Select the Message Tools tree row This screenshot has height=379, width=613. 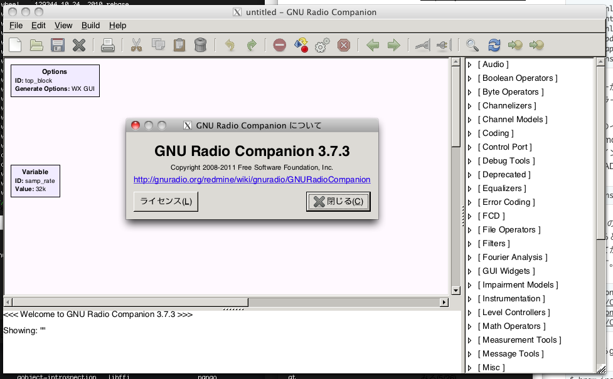coord(531,354)
